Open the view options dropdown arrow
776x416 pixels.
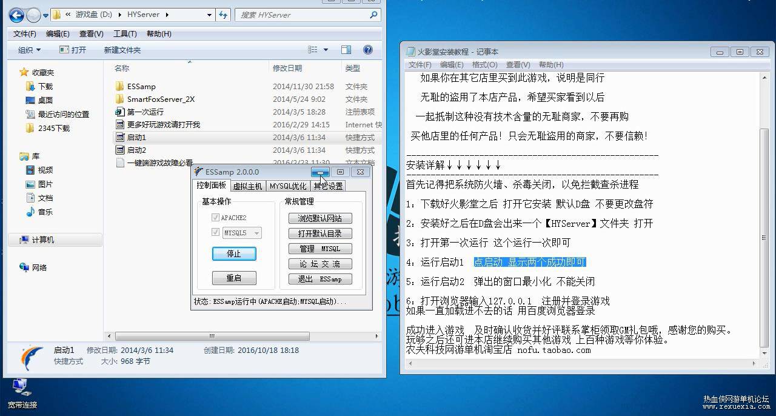point(326,50)
